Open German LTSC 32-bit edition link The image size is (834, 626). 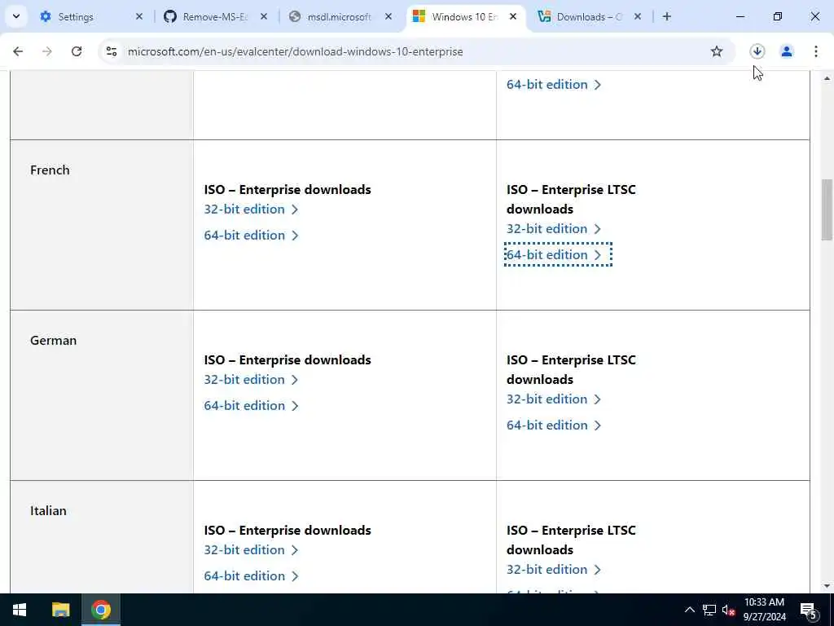[554, 399]
